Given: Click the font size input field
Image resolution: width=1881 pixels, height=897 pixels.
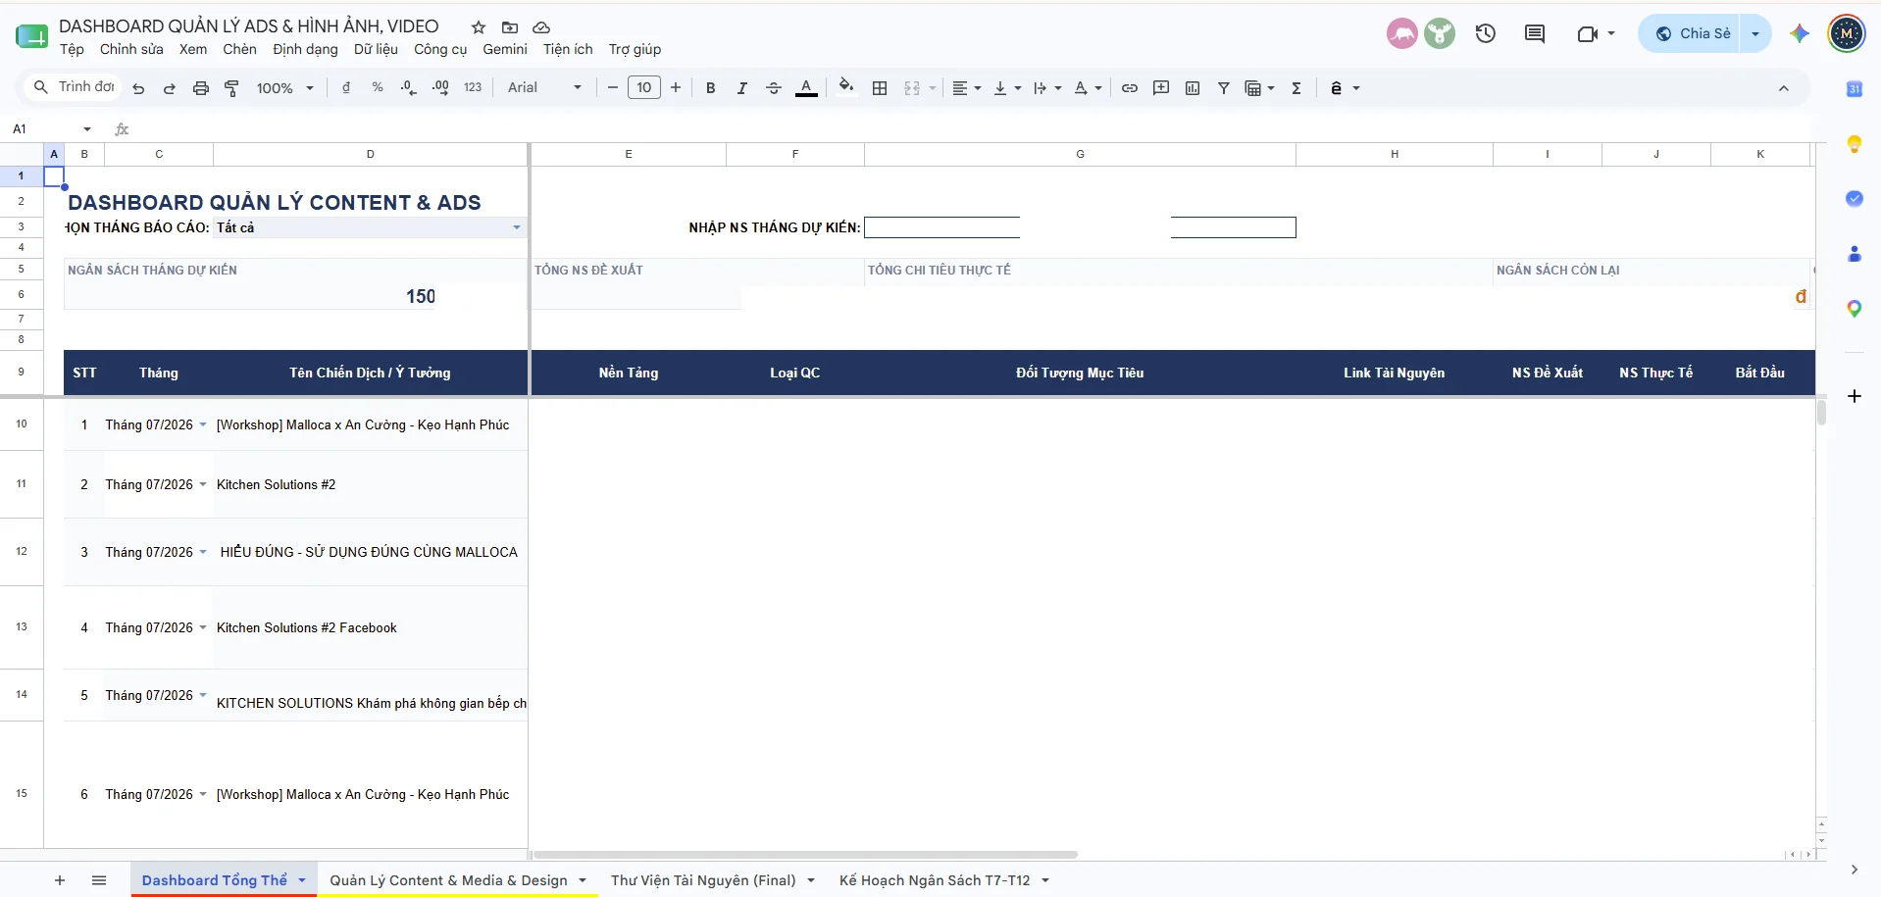Looking at the screenshot, I should tap(644, 88).
